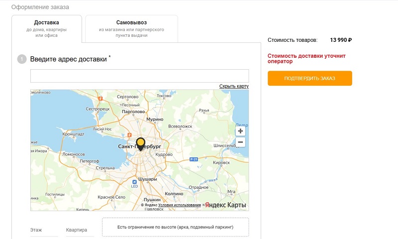
Task: Select the Отрадное label on map
Action: [199, 187]
